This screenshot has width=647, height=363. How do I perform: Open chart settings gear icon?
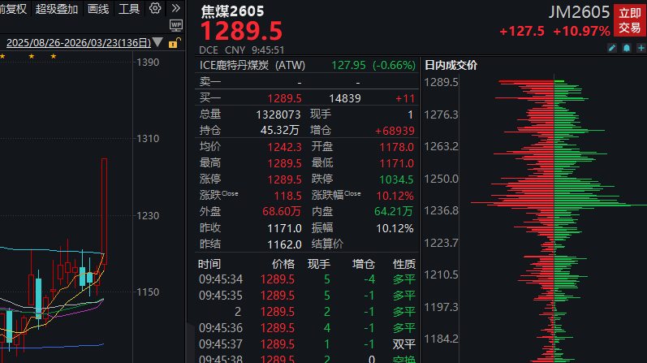tap(155, 9)
